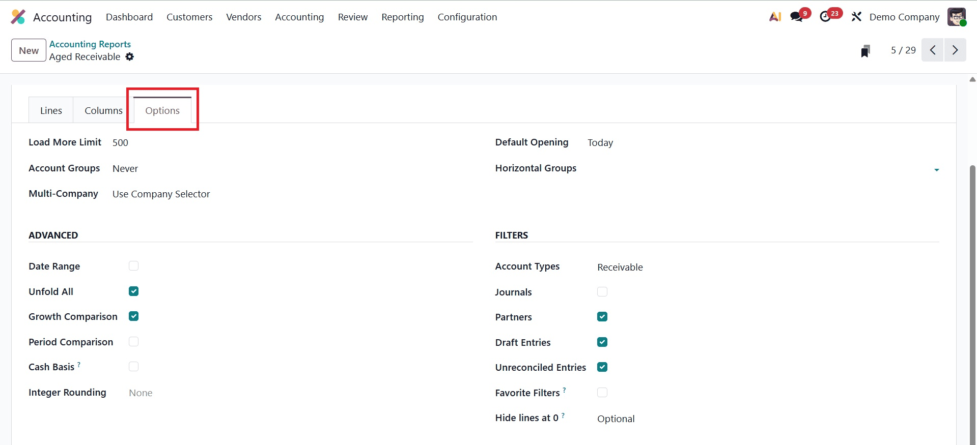Image resolution: width=977 pixels, height=445 pixels.
Task: Expand the Horizontal Groups dropdown
Action: (x=936, y=169)
